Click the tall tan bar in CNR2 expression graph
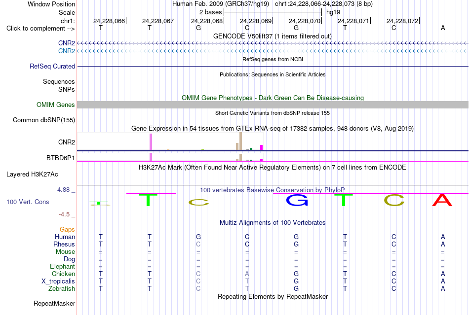The height and width of the screenshot is (315, 469). click(x=240, y=141)
